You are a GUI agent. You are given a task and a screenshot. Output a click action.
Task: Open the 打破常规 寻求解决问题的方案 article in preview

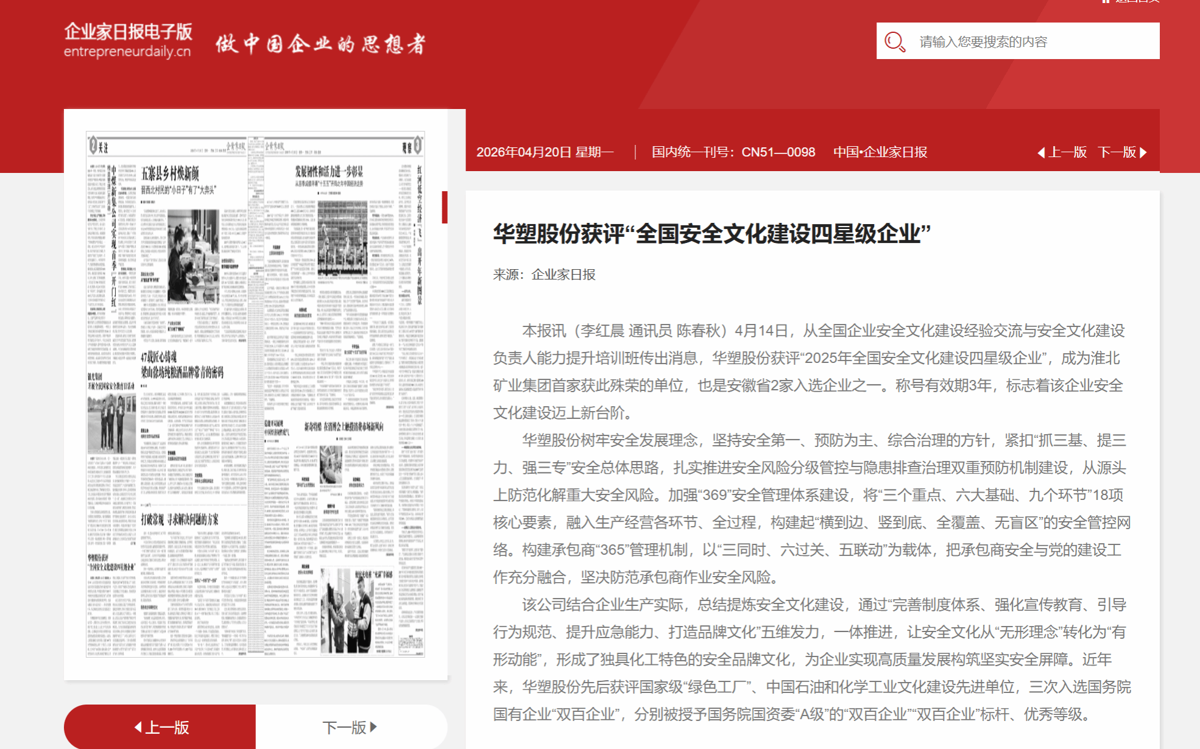(180, 519)
